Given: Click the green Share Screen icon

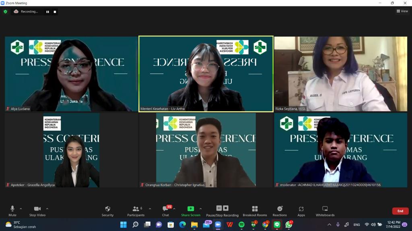Looking at the screenshot, I should pos(191,209).
